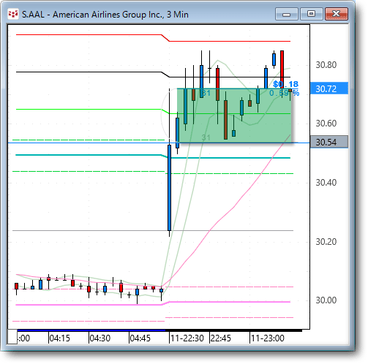Image resolution: width=368 pixels, height=364 pixels.
Task: Click the small white box left of the time axis
Action: [x=12, y=337]
